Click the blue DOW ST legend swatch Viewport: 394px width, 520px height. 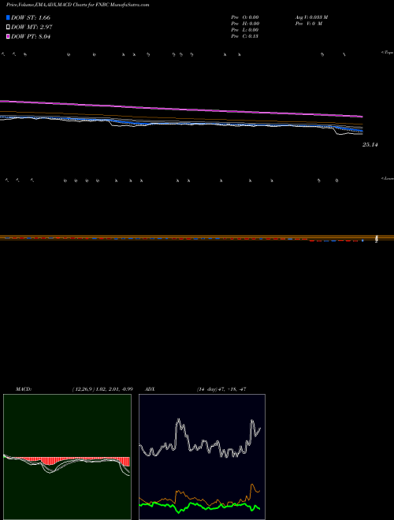[x=8, y=17]
